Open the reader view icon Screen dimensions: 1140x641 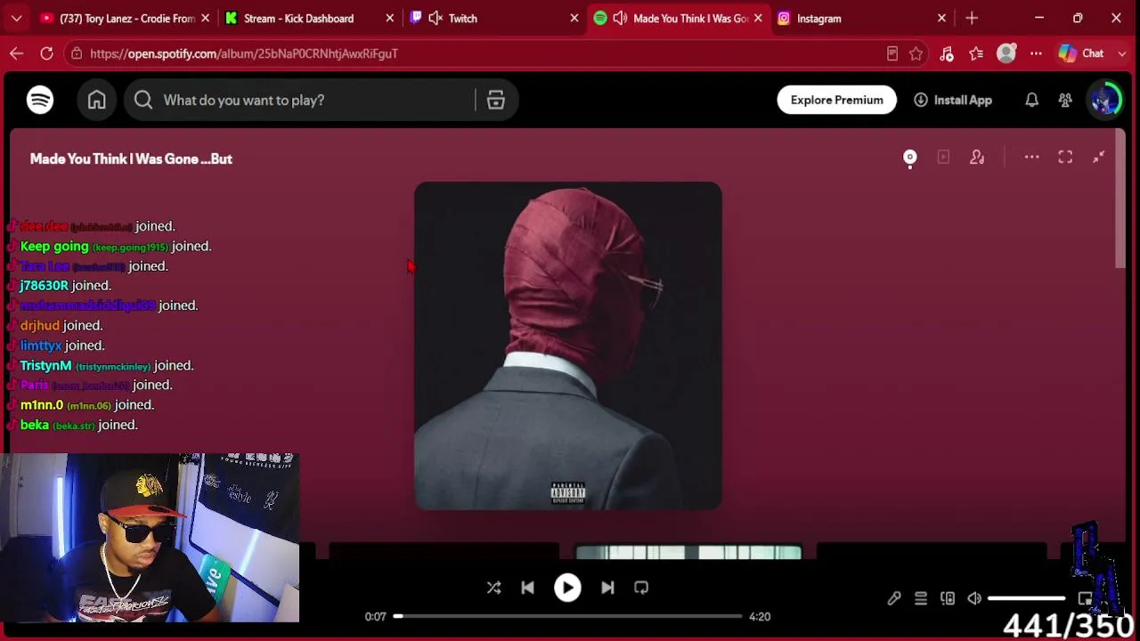point(892,53)
